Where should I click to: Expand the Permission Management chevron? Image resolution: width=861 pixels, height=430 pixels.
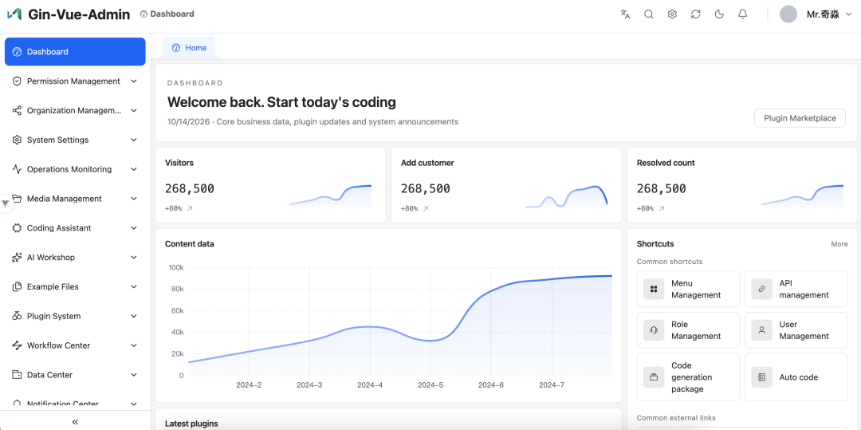134,81
